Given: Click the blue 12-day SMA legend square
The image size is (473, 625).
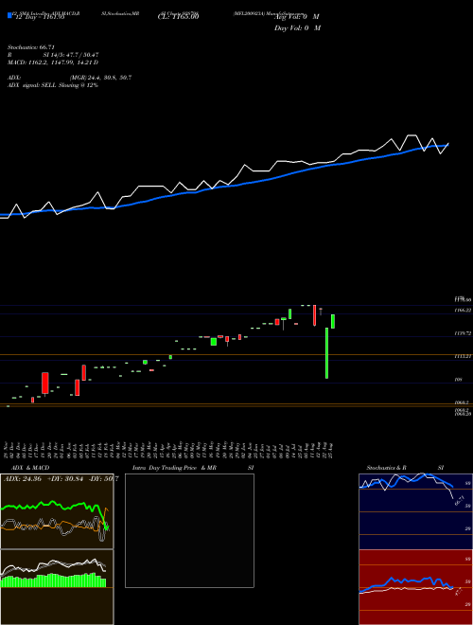Looking at the screenshot, I should (x=10, y=15).
